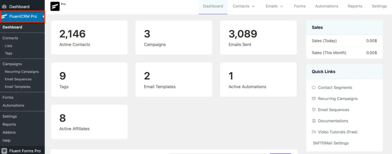Open the Tags stat card showing 9
Viewport: 392px width, 154px height.
89,79
